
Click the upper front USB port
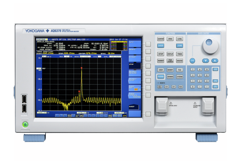24,98
